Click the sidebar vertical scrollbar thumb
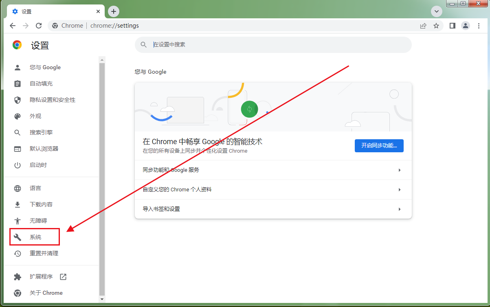Viewport: 490px width, 307px height. (x=102, y=179)
